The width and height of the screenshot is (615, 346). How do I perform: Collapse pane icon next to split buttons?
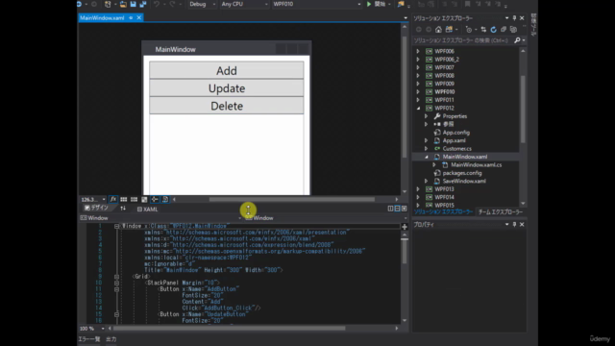point(404,209)
